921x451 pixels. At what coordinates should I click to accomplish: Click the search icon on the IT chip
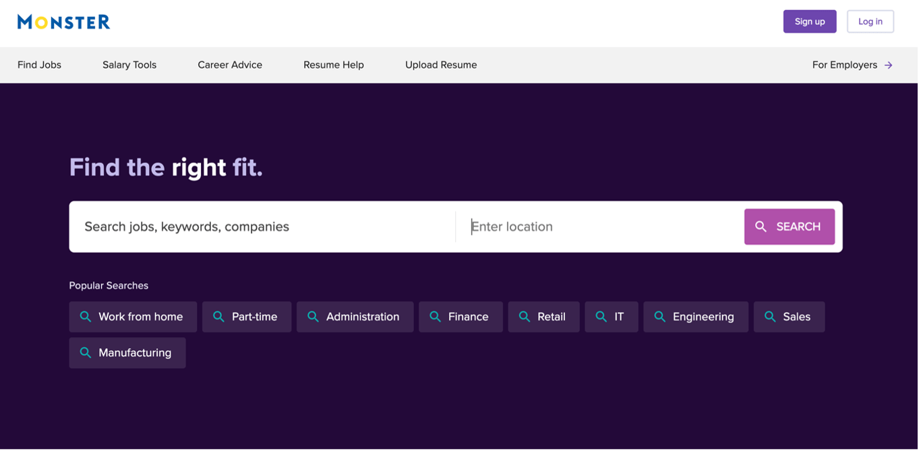pyautogui.click(x=601, y=317)
